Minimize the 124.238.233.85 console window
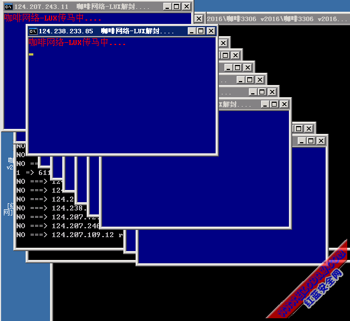 (193, 32)
